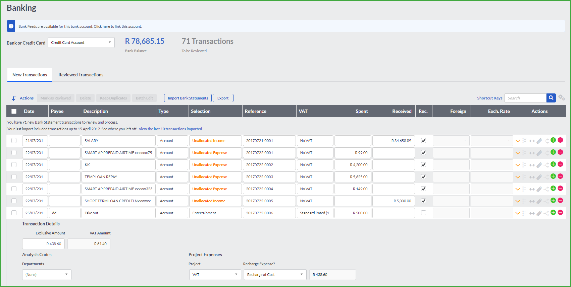Uncheck Rec. box for SALARY transaction

pyautogui.click(x=423, y=141)
